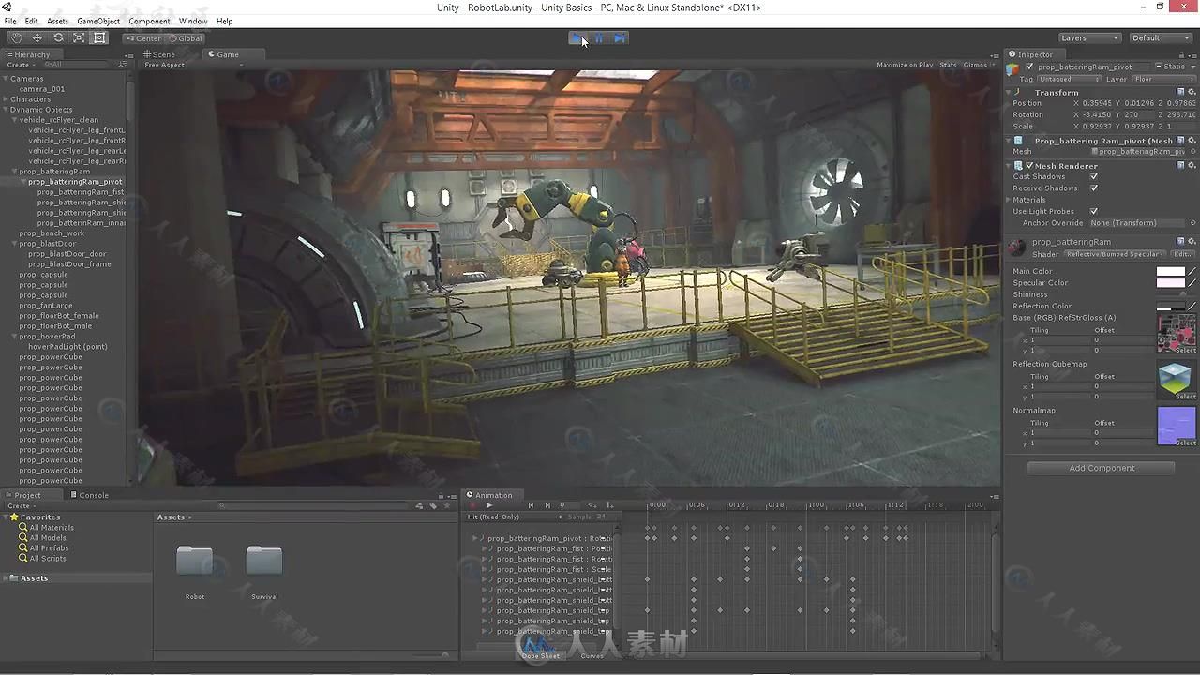Open the Component menu
1200x675 pixels.
pos(150,21)
